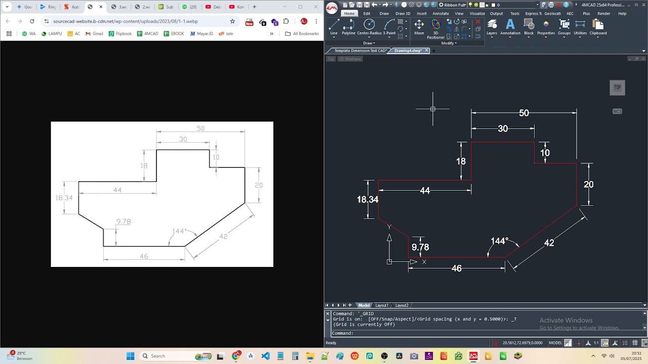The width and height of the screenshot is (648, 364).
Task: Open the Annotation tools
Action: point(510,27)
